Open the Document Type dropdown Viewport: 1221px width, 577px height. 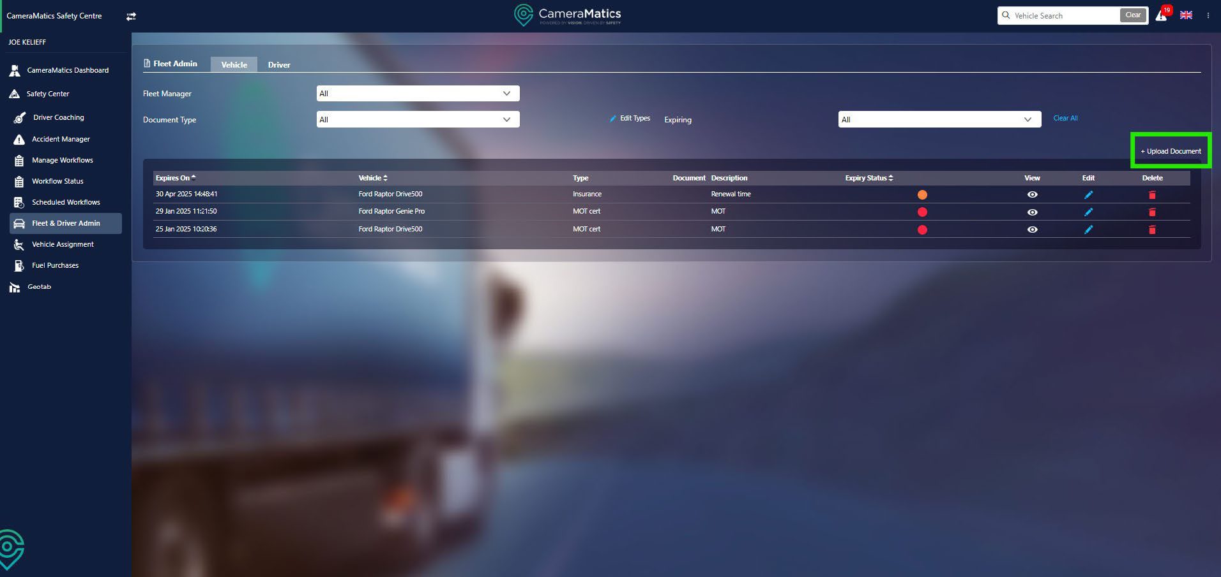point(418,120)
